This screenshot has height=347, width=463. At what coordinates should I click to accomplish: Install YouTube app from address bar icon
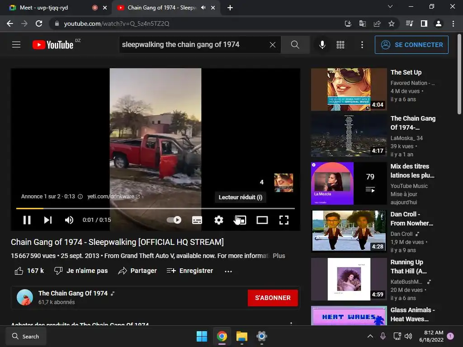pyautogui.click(x=348, y=23)
